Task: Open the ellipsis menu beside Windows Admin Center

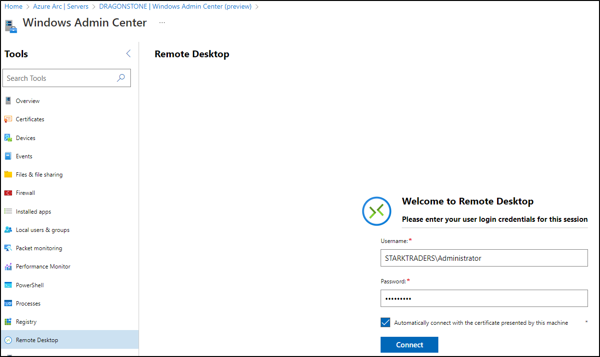Action: pos(162,23)
